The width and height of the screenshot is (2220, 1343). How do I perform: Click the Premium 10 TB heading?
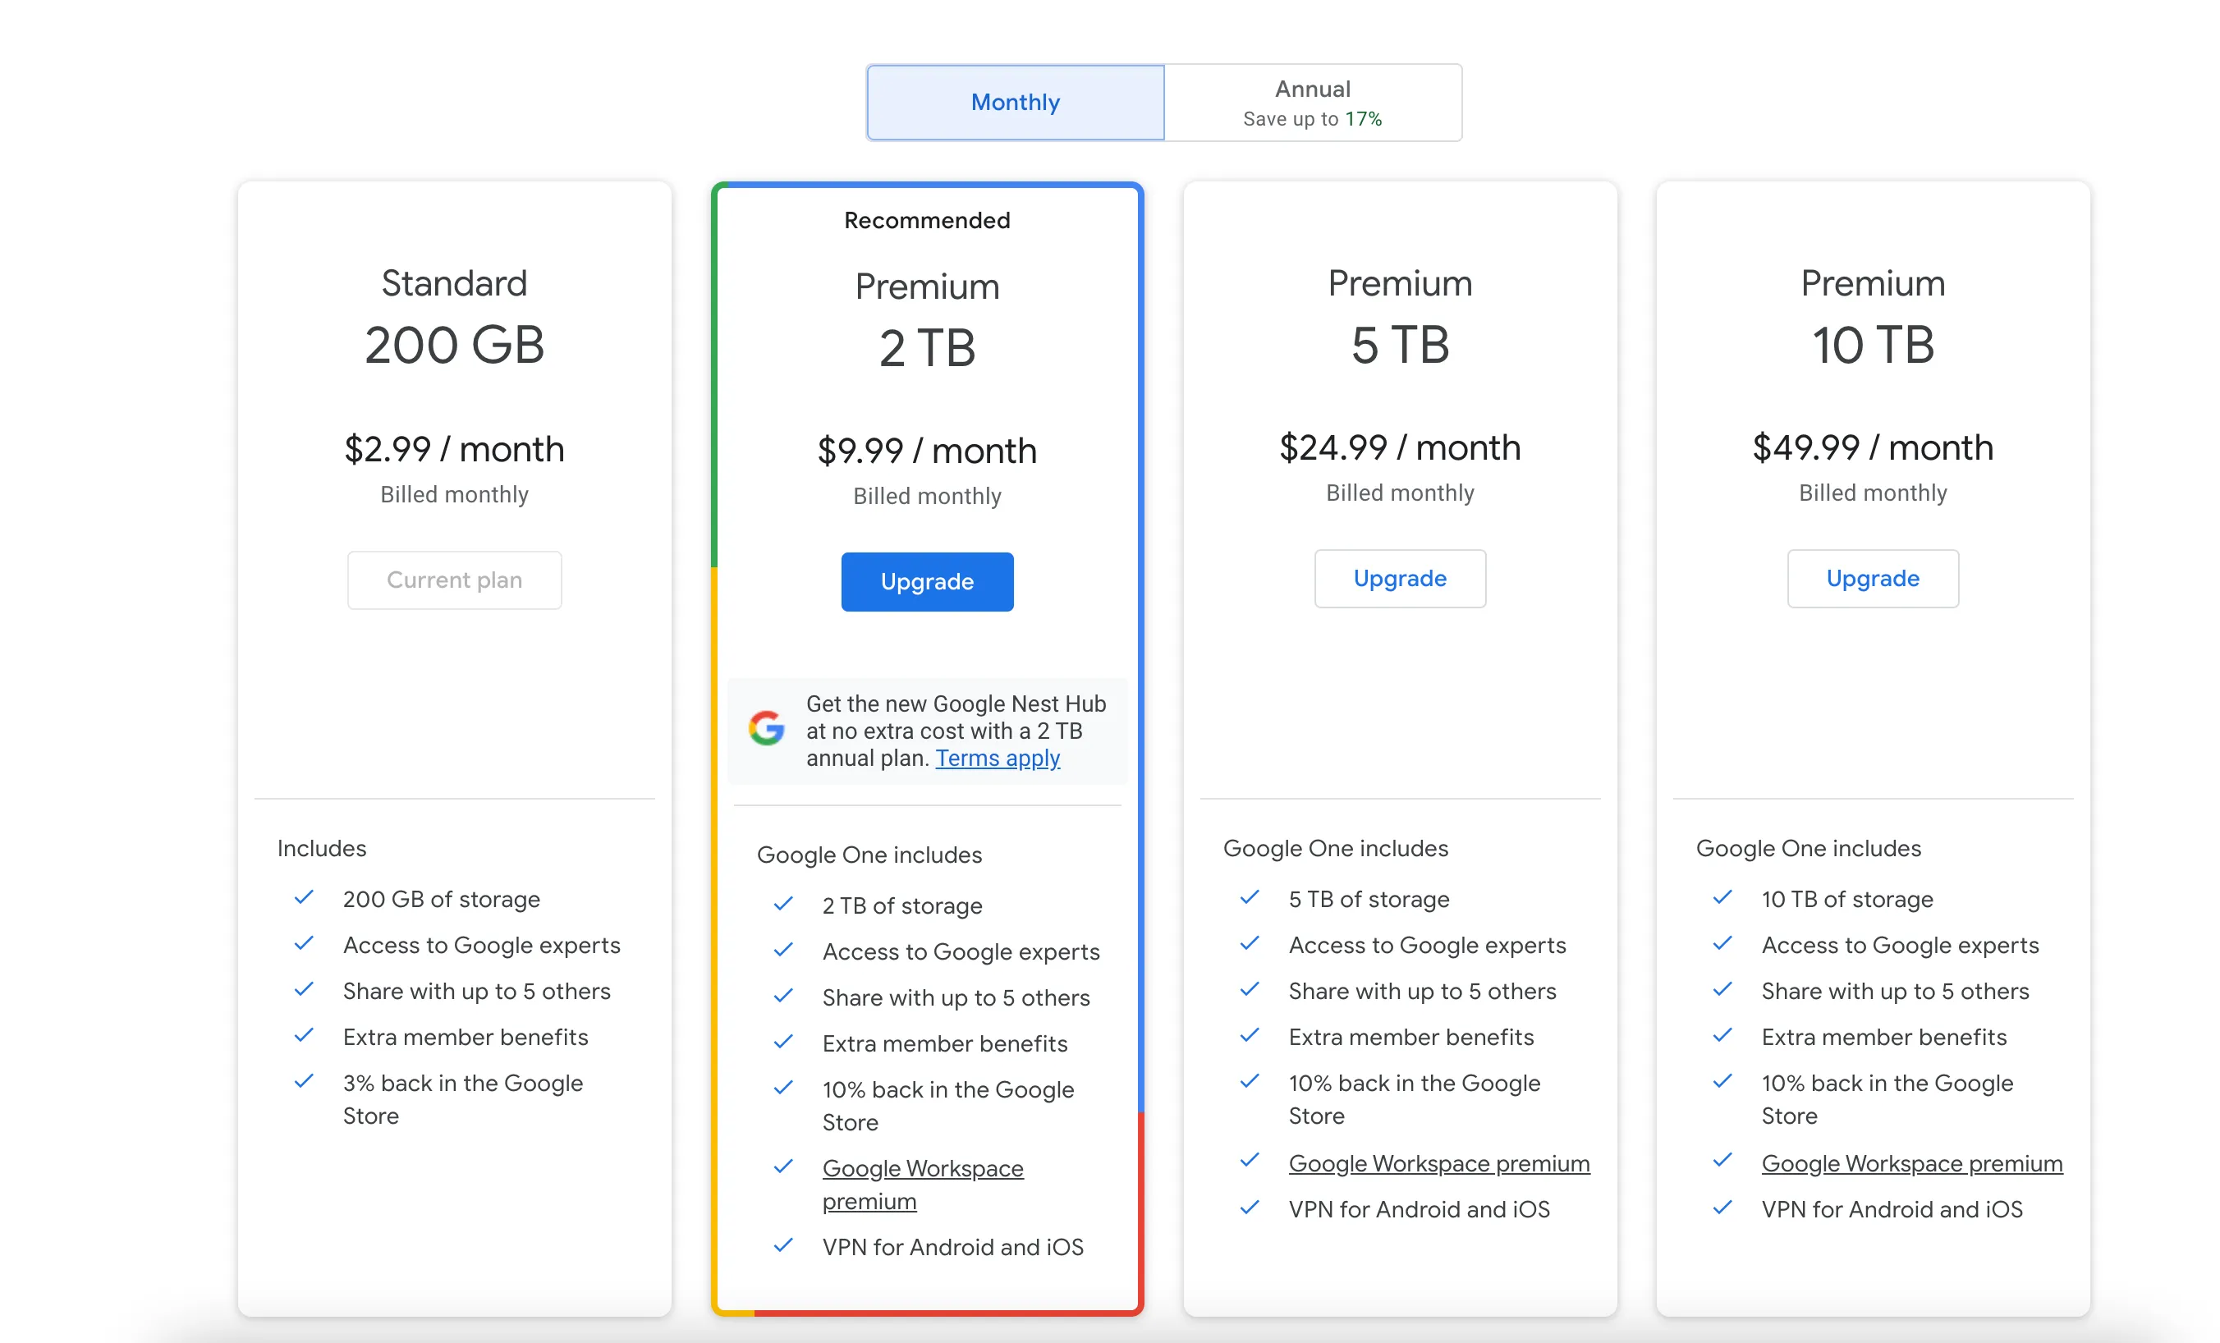[x=1874, y=318]
